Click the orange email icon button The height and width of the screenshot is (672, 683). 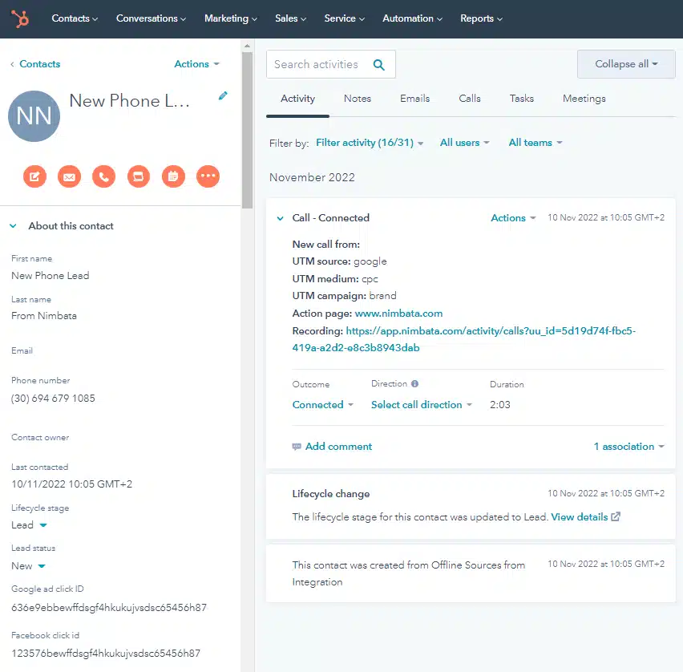pos(69,176)
